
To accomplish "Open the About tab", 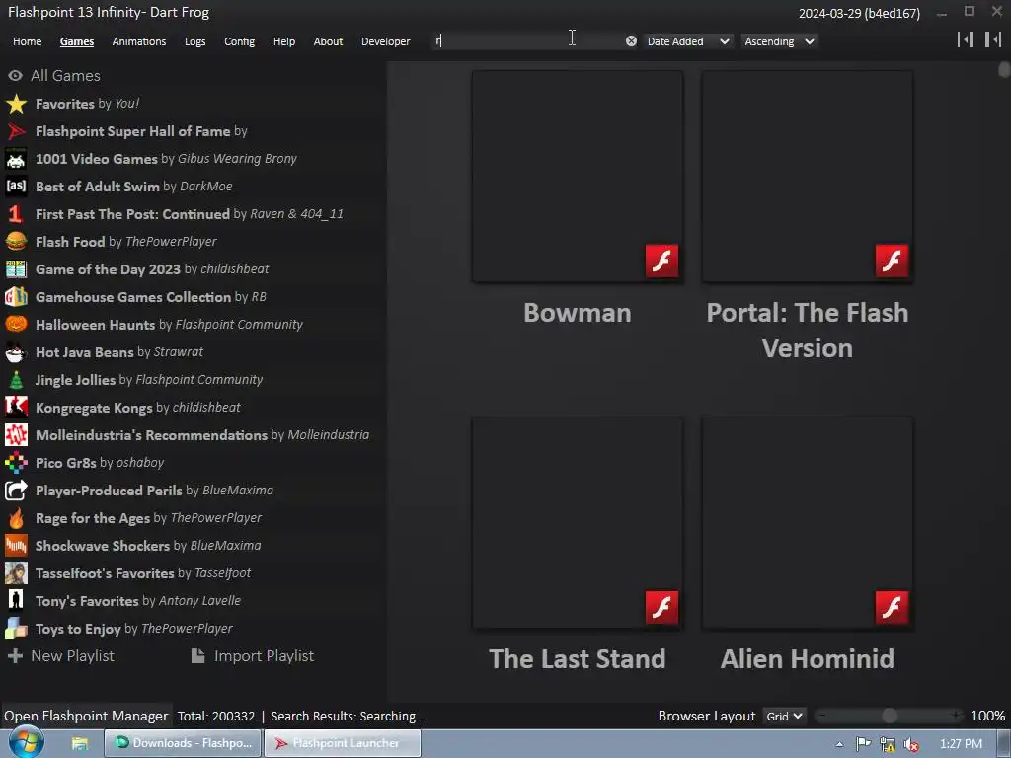I will point(328,41).
